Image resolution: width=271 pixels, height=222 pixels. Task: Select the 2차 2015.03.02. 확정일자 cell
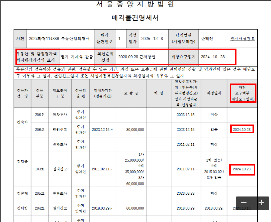[214, 169]
